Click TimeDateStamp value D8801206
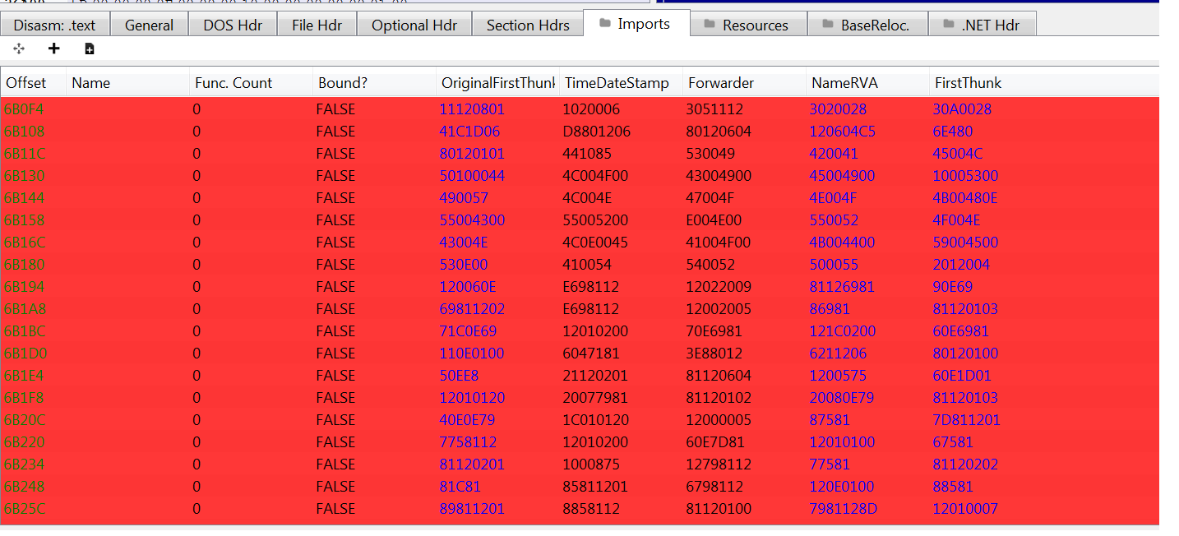This screenshot has height=536, width=1179. (597, 132)
